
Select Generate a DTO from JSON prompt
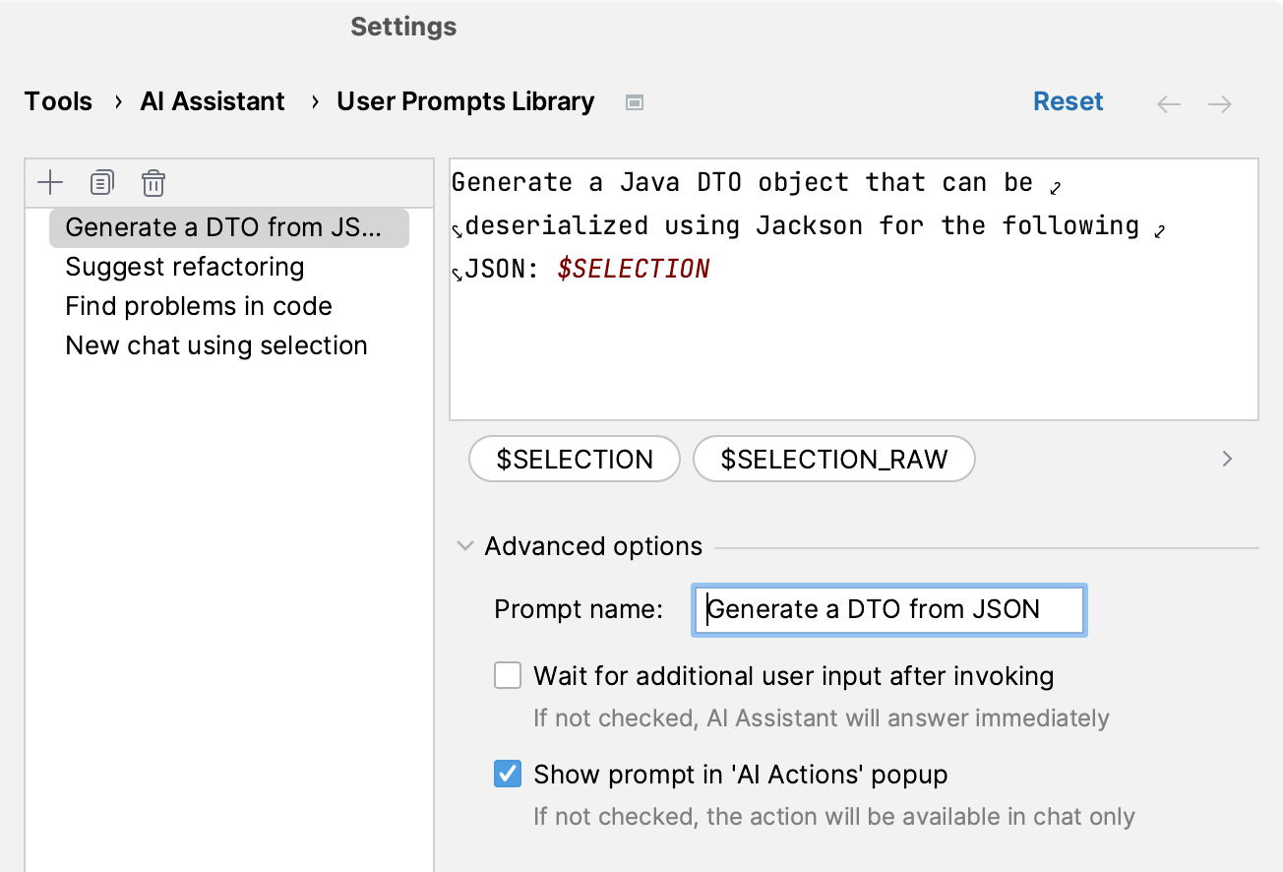click(222, 227)
